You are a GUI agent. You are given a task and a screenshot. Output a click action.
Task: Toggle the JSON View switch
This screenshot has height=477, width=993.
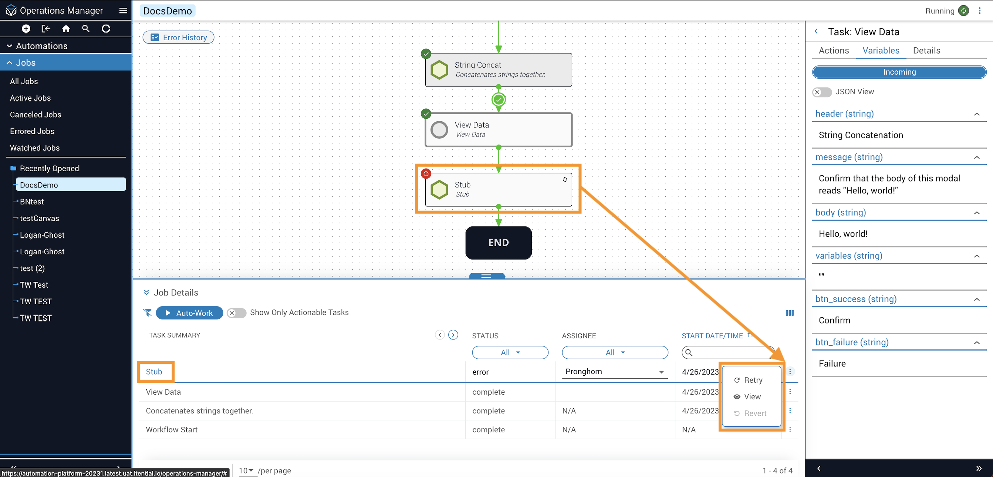coord(821,92)
